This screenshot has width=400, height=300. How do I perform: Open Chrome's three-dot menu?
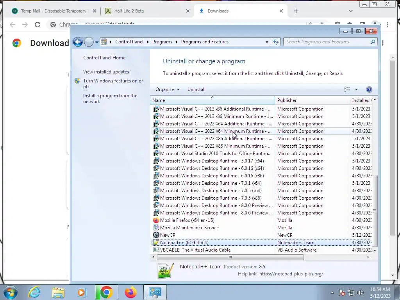point(388,25)
